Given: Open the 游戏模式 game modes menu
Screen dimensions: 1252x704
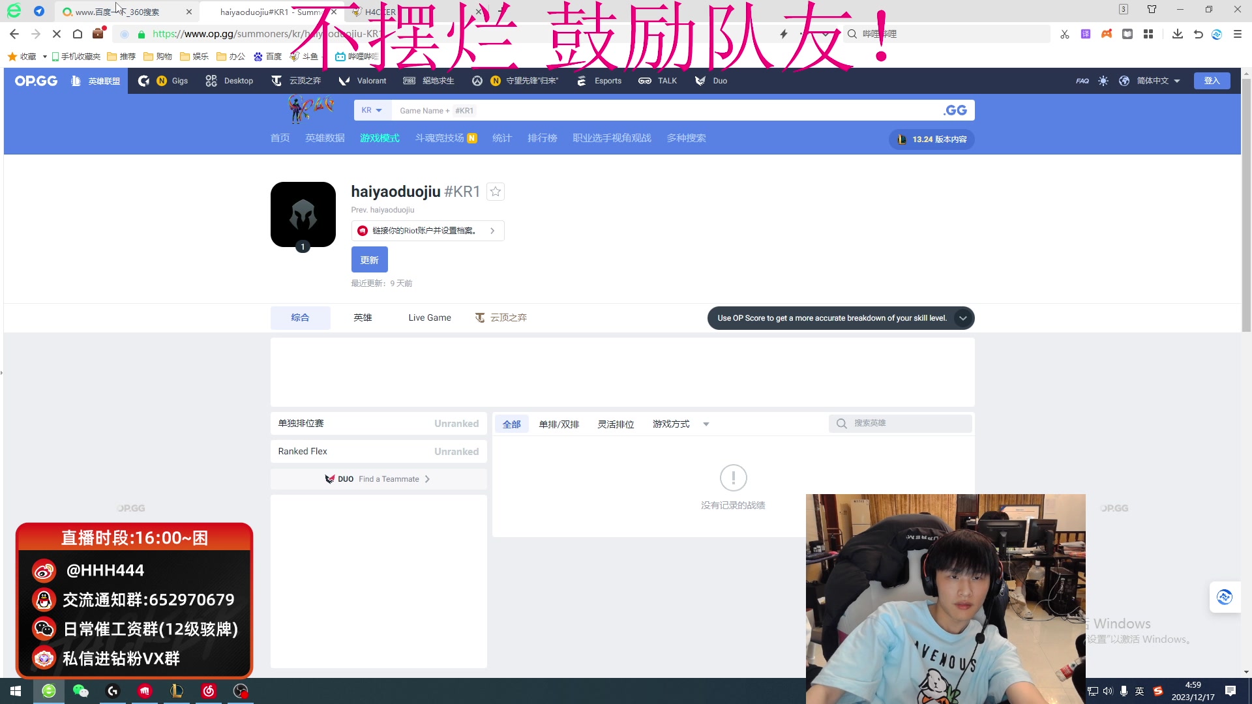Looking at the screenshot, I should [x=380, y=138].
